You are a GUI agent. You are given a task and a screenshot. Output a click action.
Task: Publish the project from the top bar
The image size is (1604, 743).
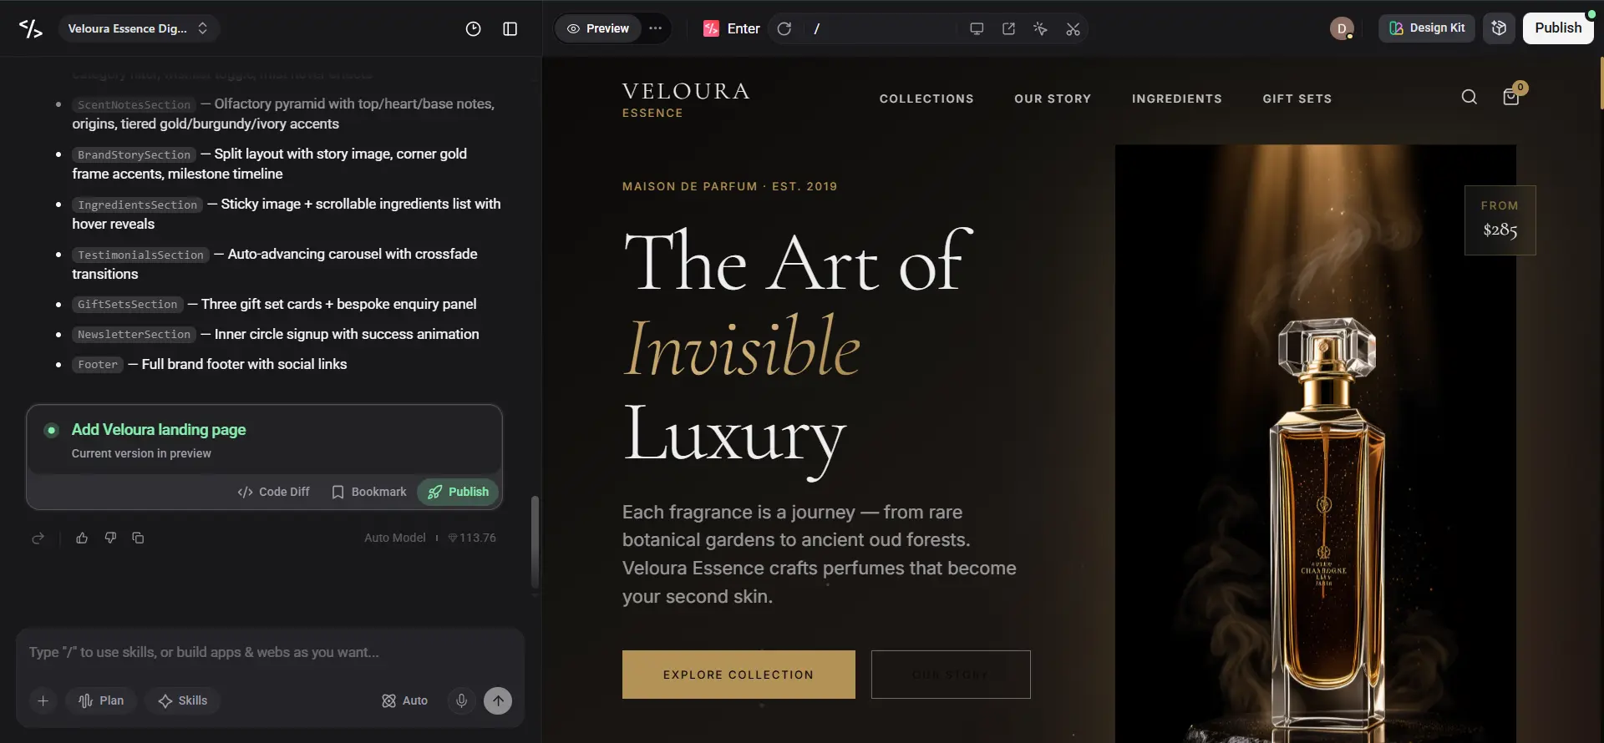point(1558,28)
